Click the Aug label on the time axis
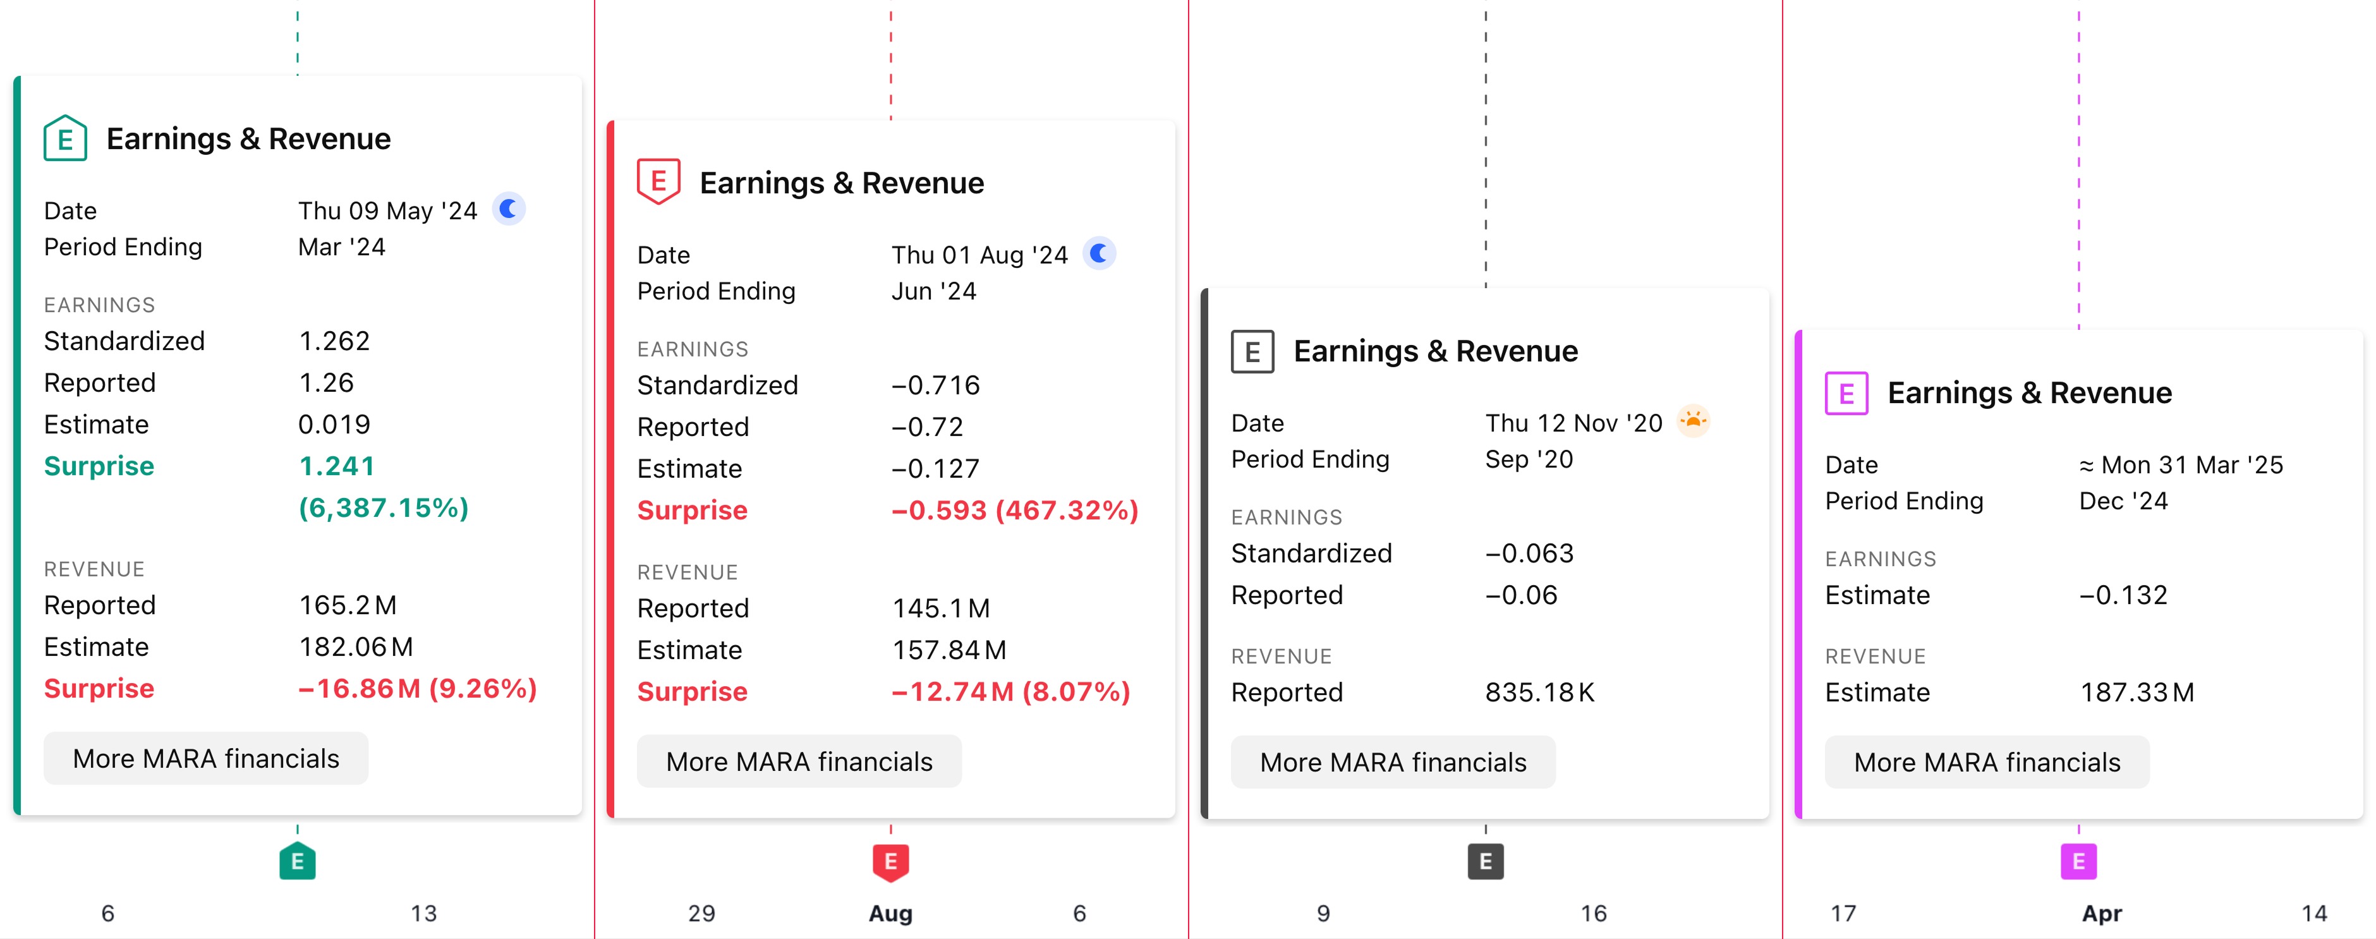This screenshot has height=939, width=2376. (x=891, y=913)
